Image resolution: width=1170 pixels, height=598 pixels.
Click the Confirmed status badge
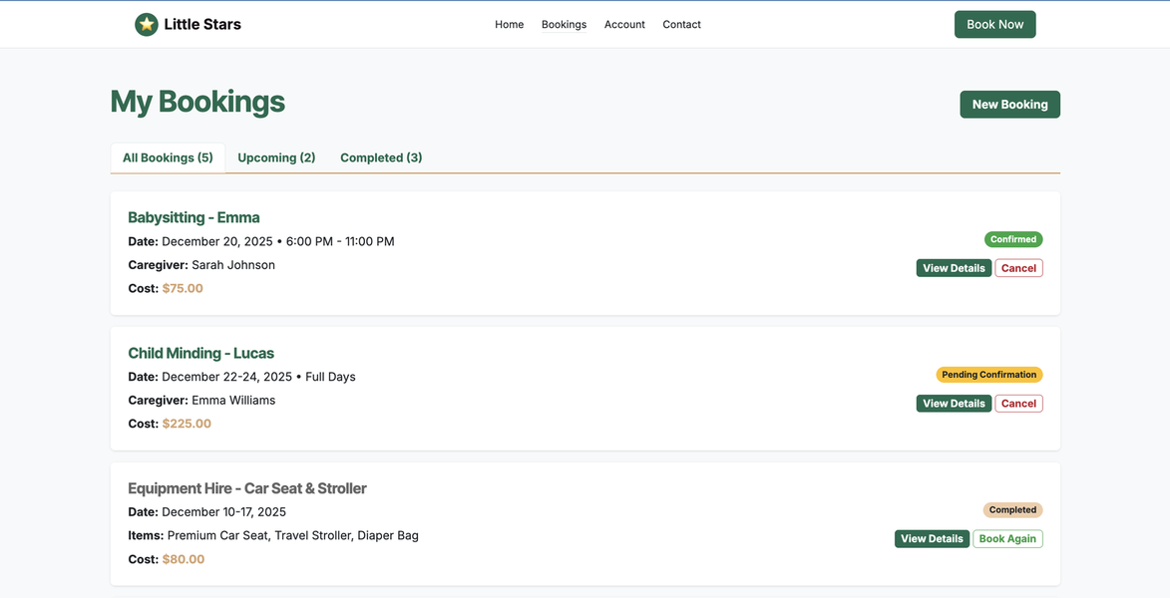1013,238
